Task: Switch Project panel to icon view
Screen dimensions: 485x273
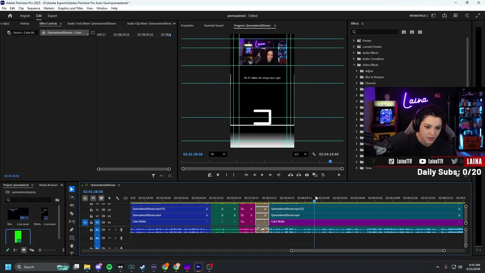Action: pyautogui.click(x=23, y=250)
